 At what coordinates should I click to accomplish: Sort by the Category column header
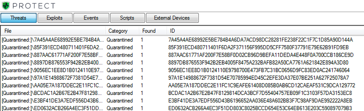point(122,31)
